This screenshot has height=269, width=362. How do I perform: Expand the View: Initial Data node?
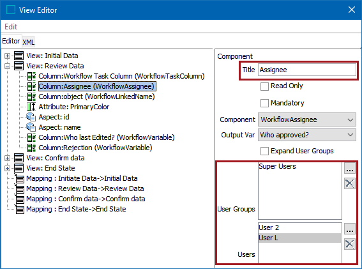click(8, 56)
